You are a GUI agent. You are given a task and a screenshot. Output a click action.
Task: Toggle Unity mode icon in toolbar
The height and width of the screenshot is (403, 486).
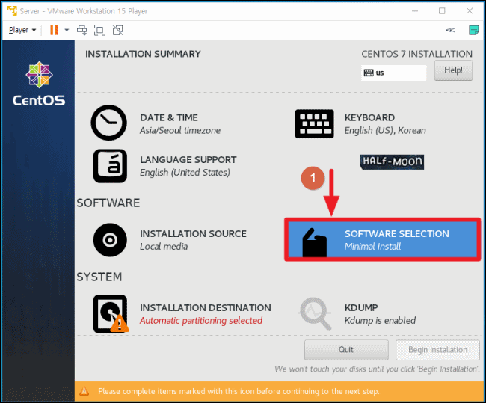pos(118,30)
